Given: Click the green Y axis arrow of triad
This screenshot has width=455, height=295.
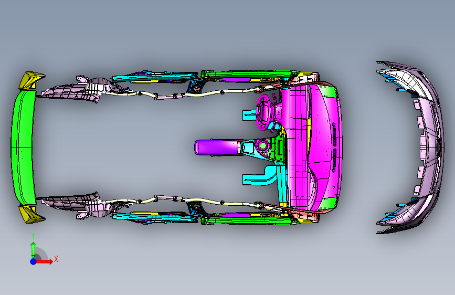Looking at the screenshot, I should [33, 250].
